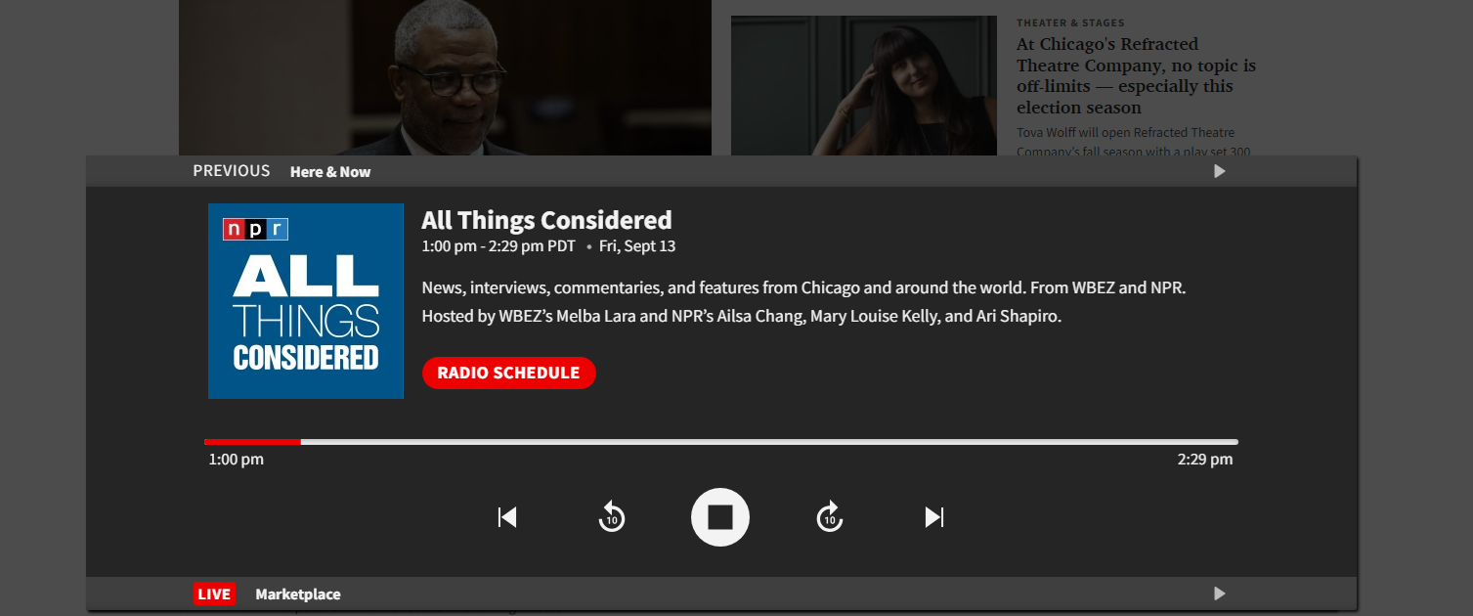The width and height of the screenshot is (1473, 616).
Task: Click the Tova Wolff article summary text
Action: point(1134,142)
